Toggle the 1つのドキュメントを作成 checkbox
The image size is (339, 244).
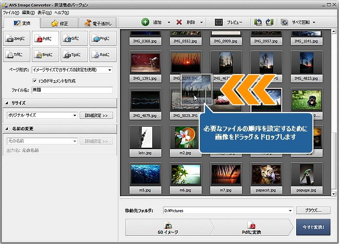(34, 81)
